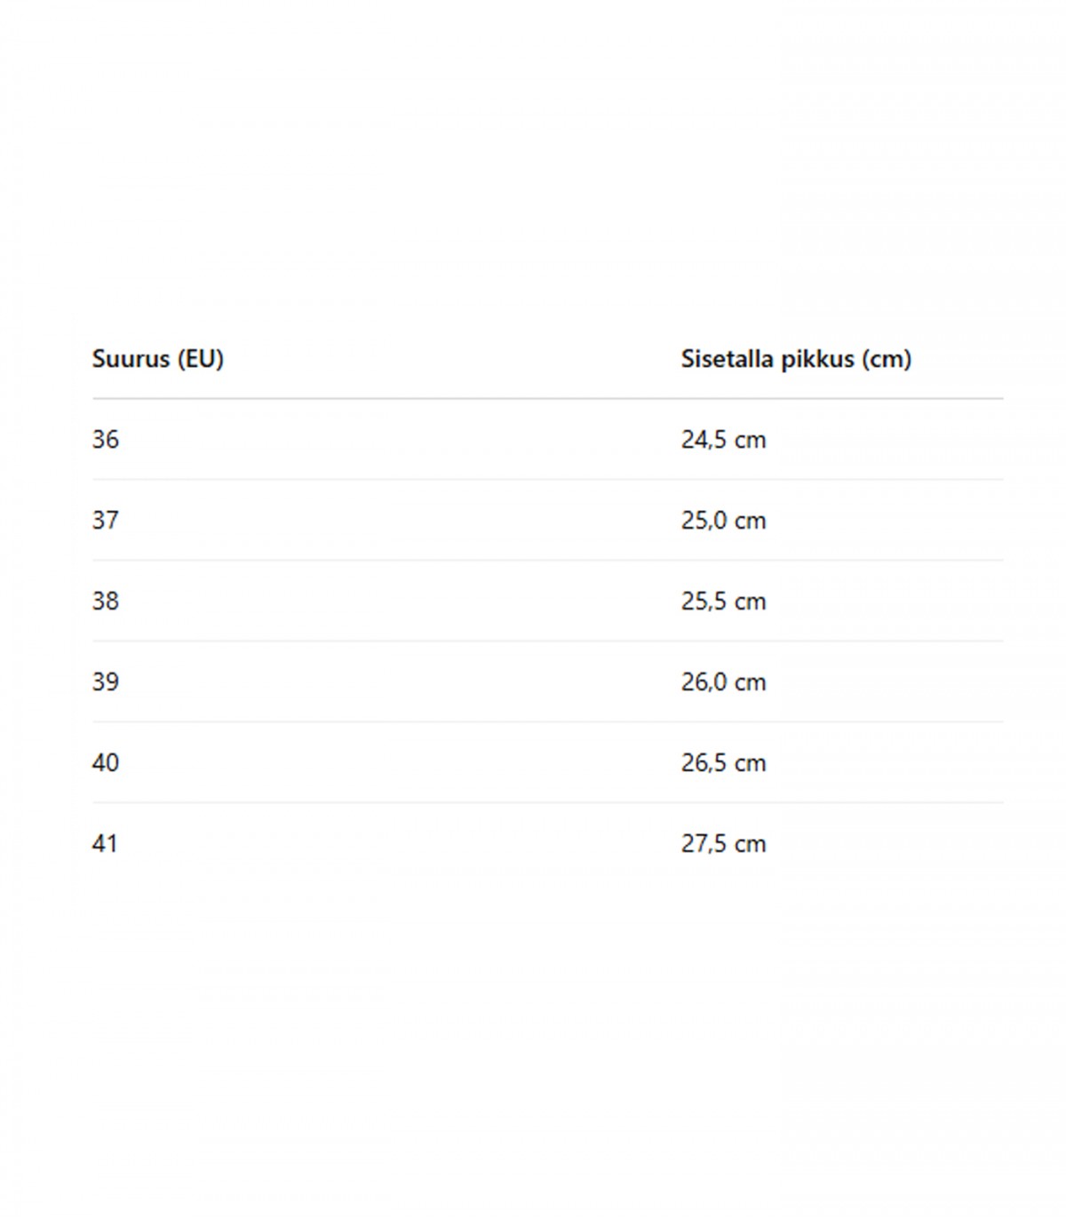
Task: Click the "Sisetalla" word in the header
Action: pyautogui.click(x=728, y=359)
